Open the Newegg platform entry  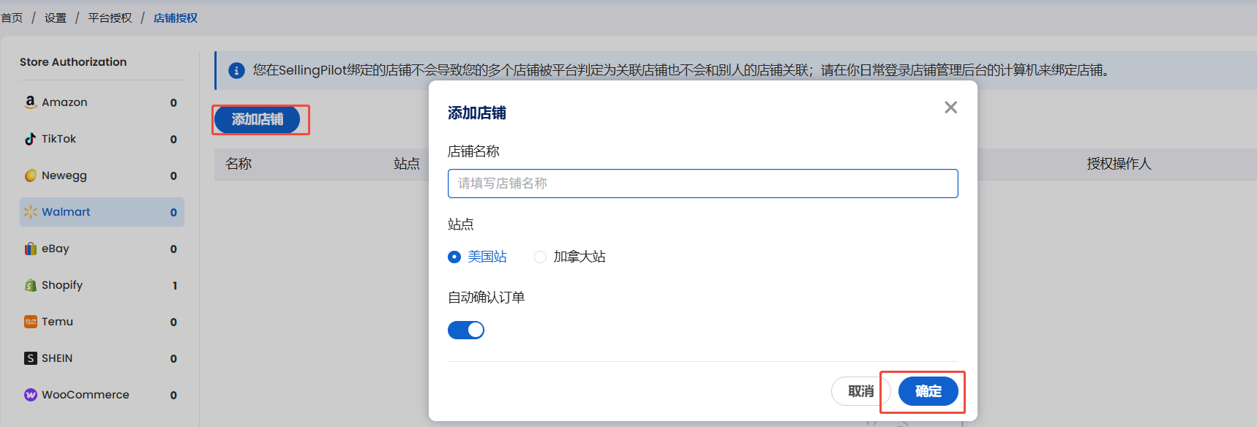(102, 175)
